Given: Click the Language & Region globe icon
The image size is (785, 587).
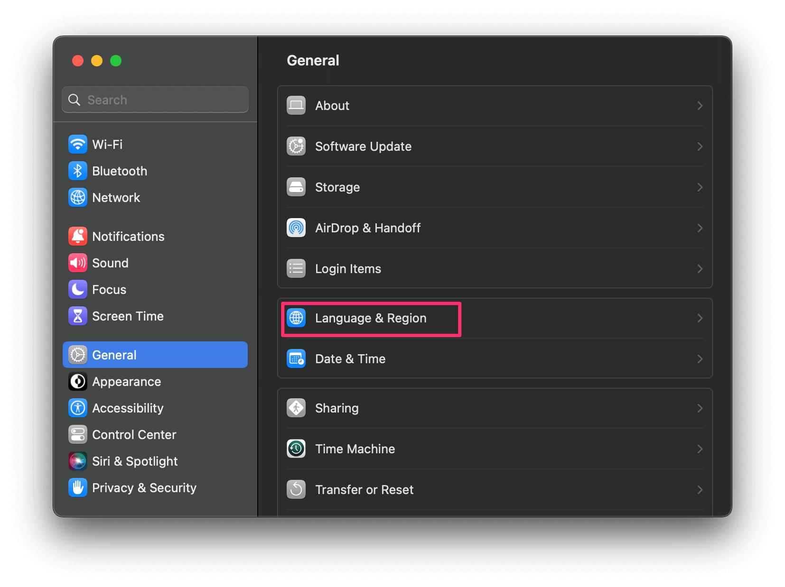Looking at the screenshot, I should click(x=296, y=318).
